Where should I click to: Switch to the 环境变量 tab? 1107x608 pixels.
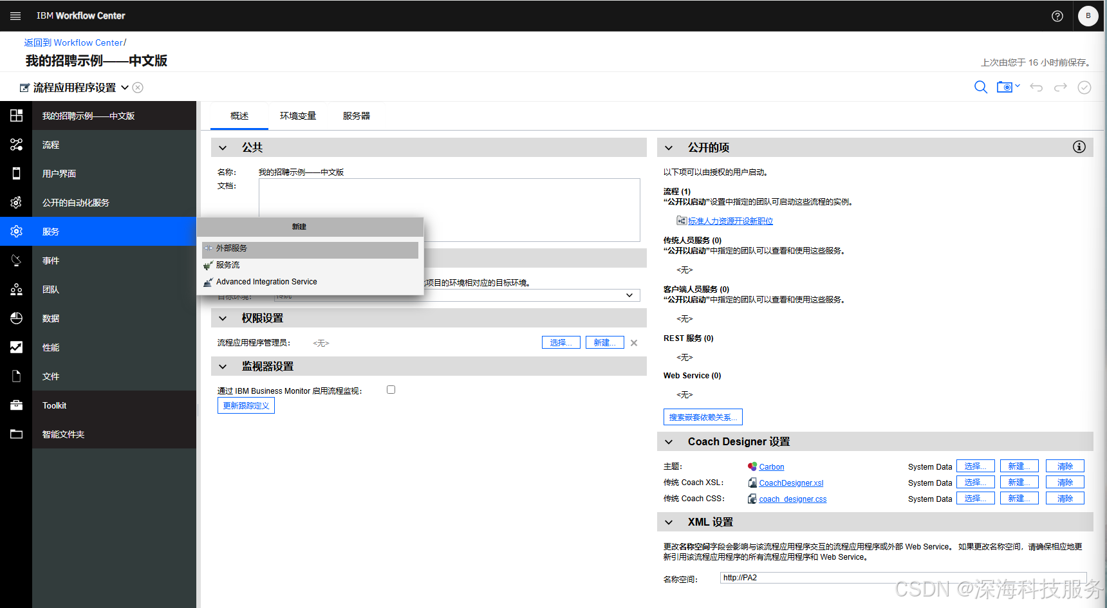point(298,116)
